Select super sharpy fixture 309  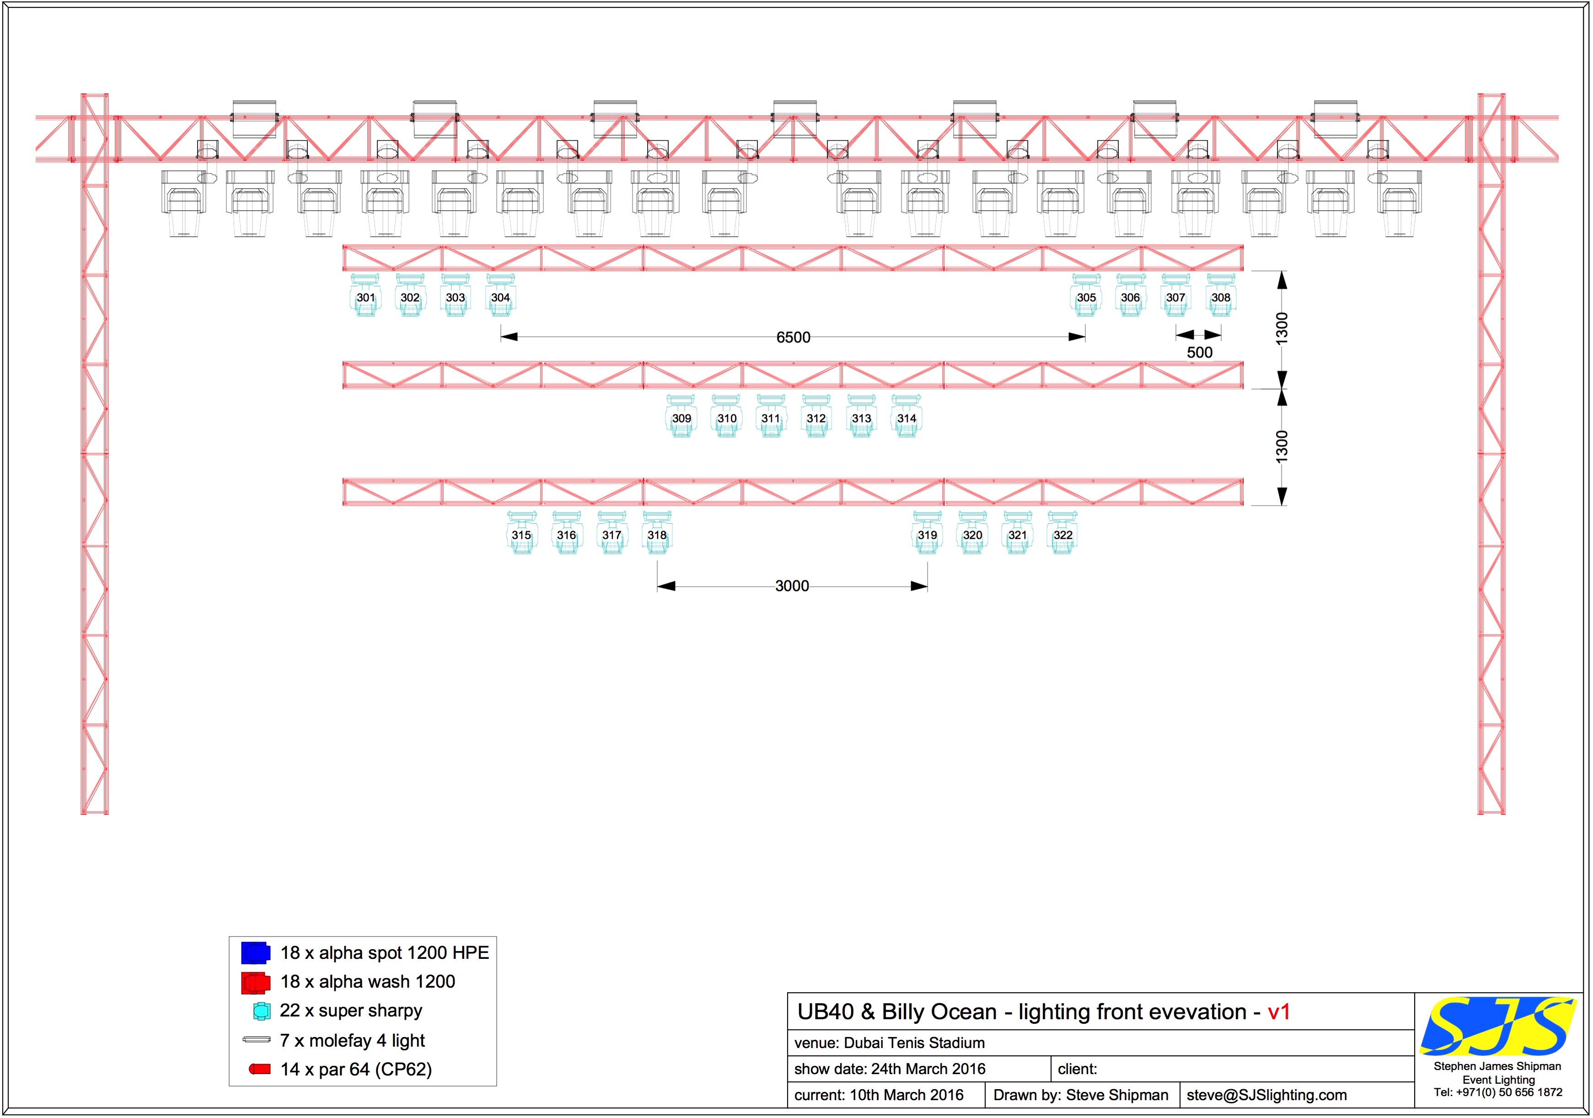[x=681, y=417]
